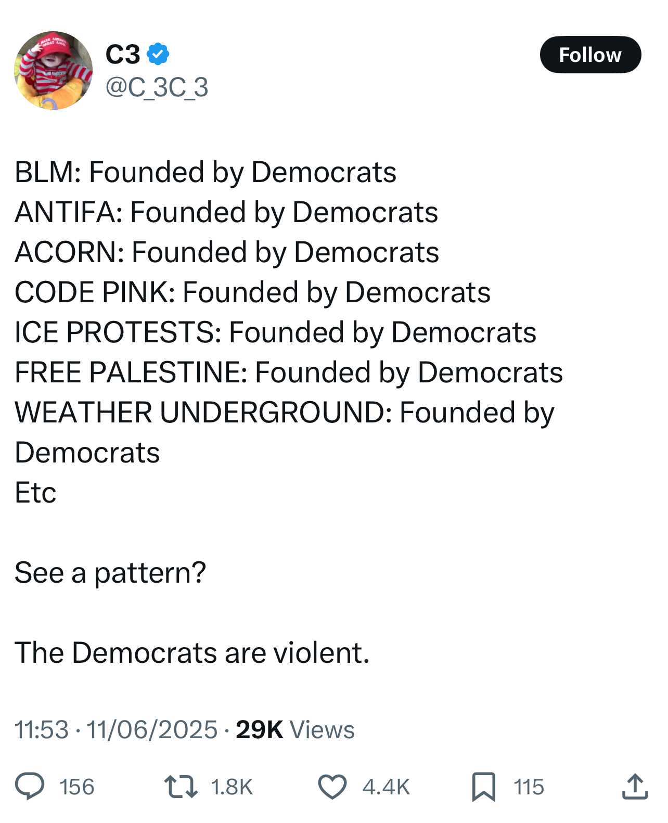Click the 1.8K reposts count
This screenshot has width=668, height=823.
pyautogui.click(x=232, y=787)
